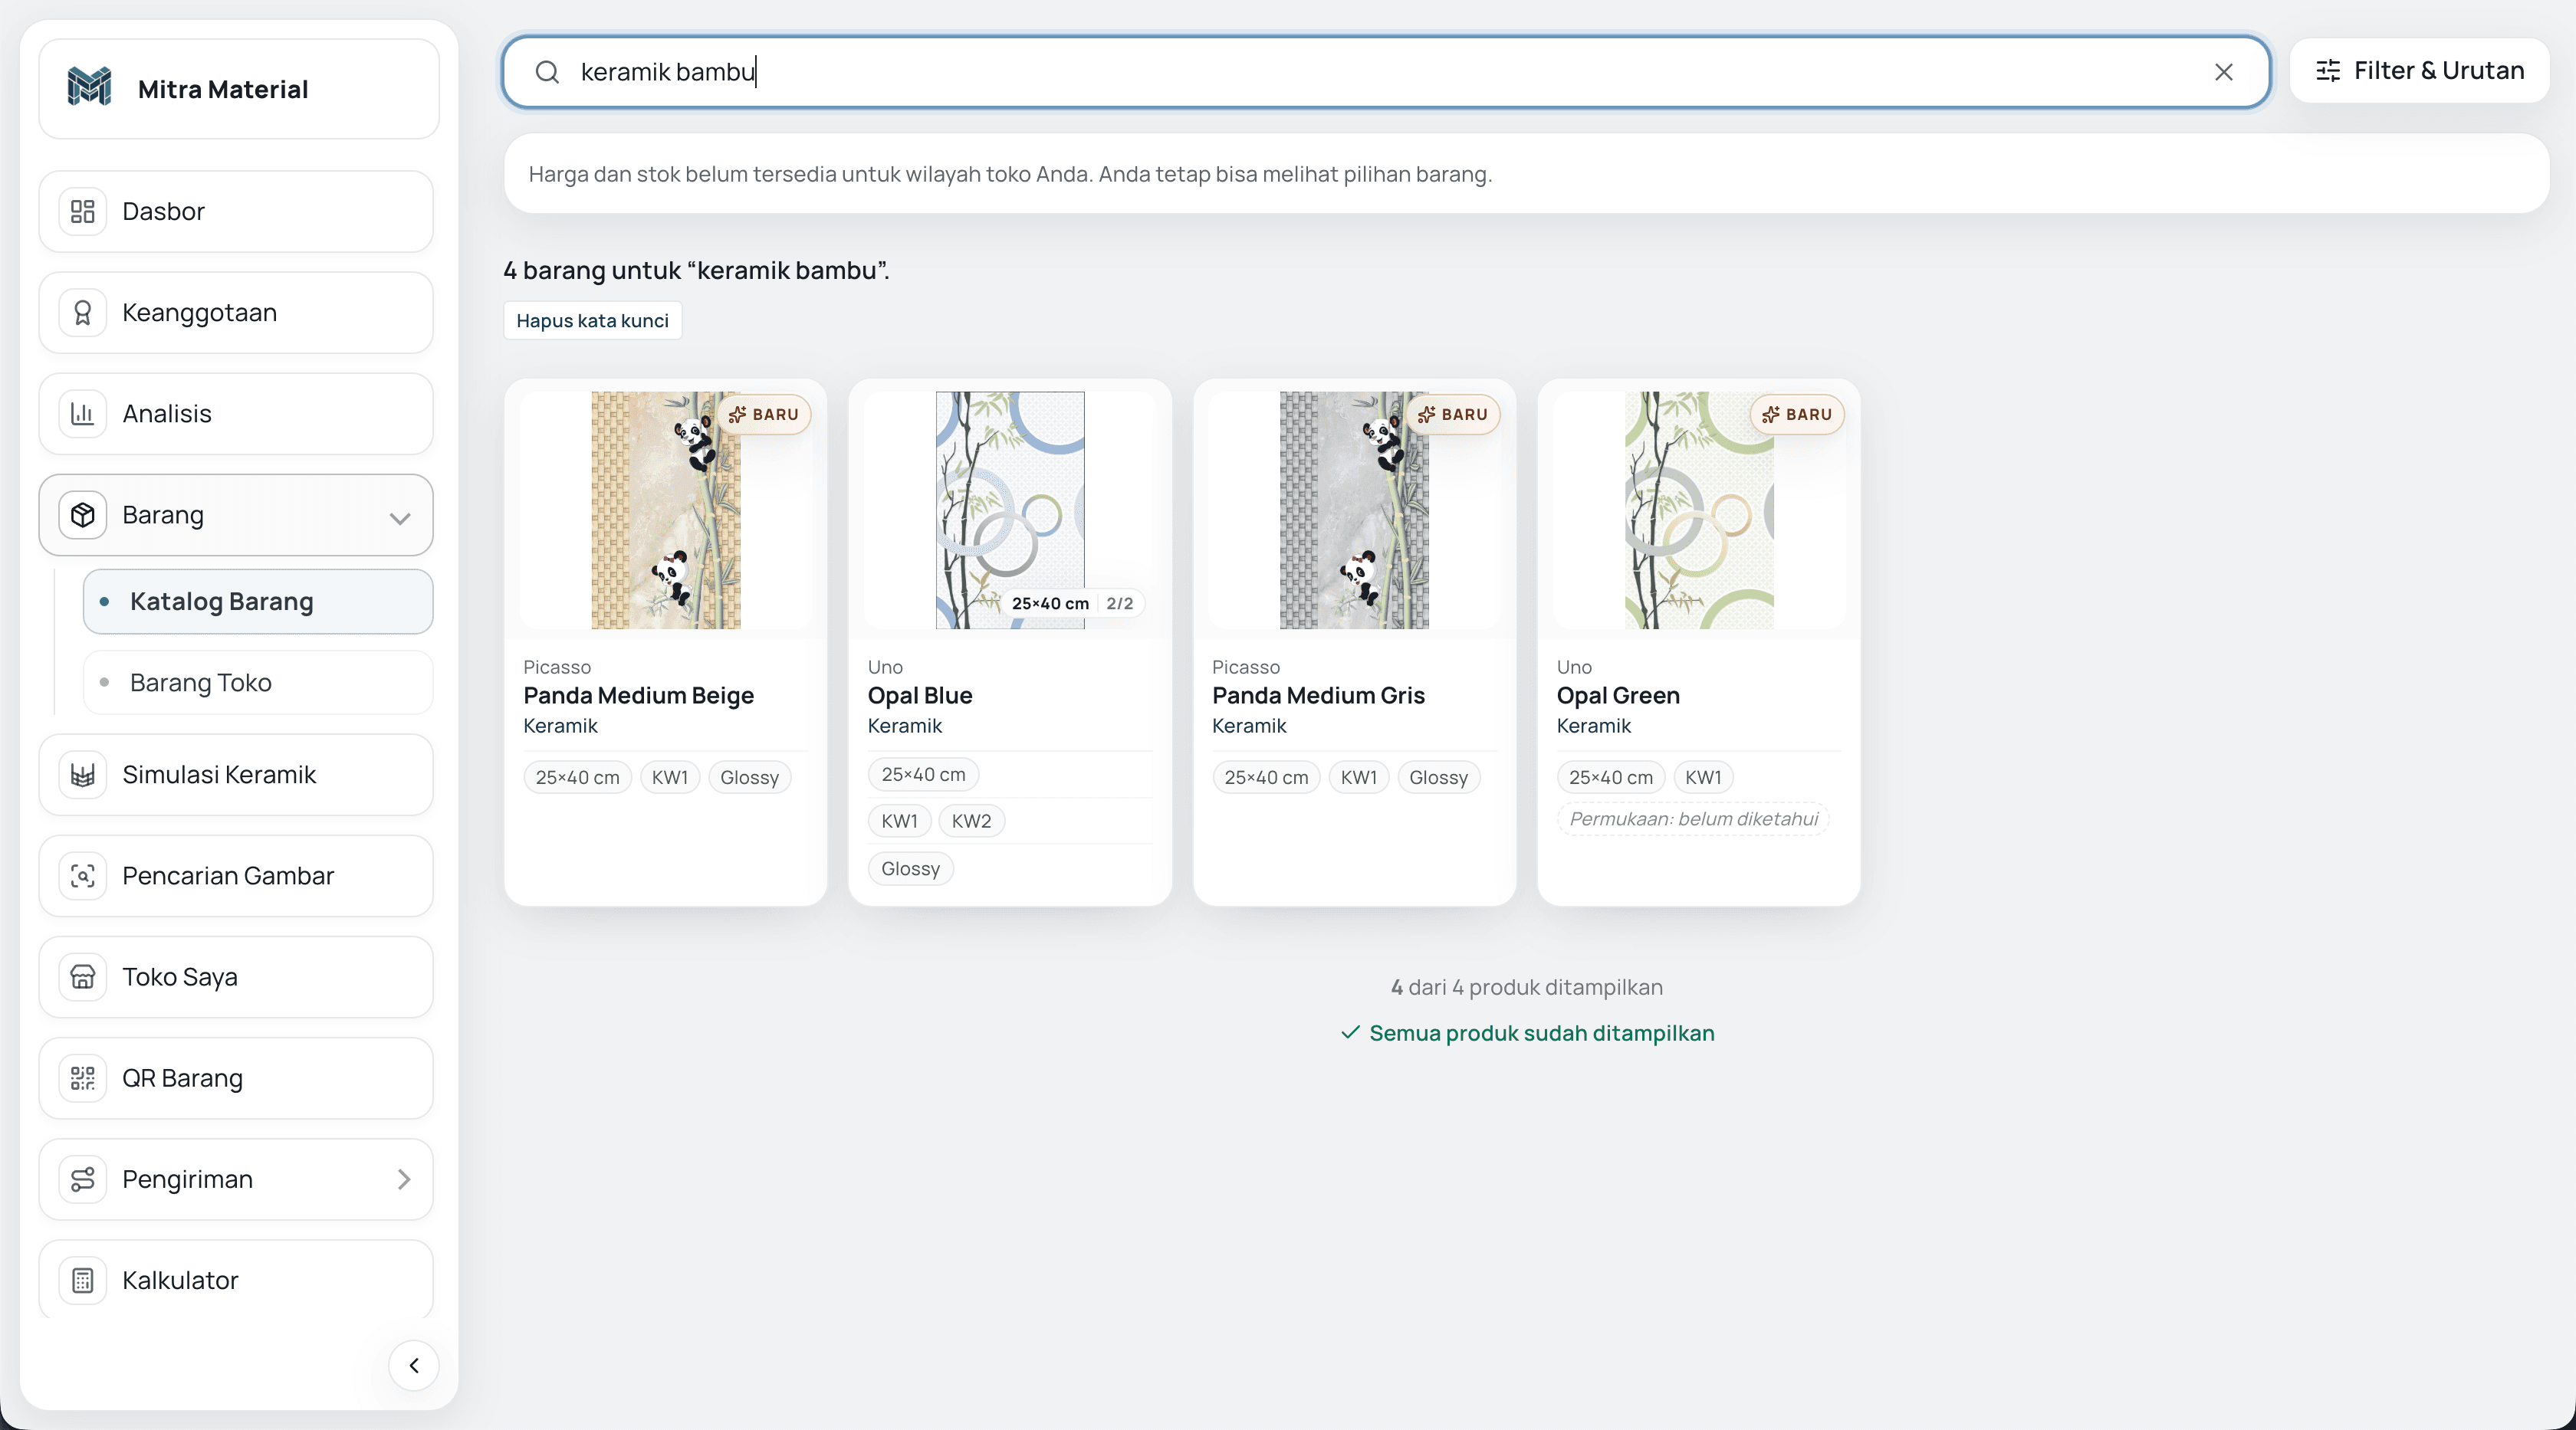Open Opal Green tile image
This screenshot has width=2576, height=1430.
(1699, 510)
